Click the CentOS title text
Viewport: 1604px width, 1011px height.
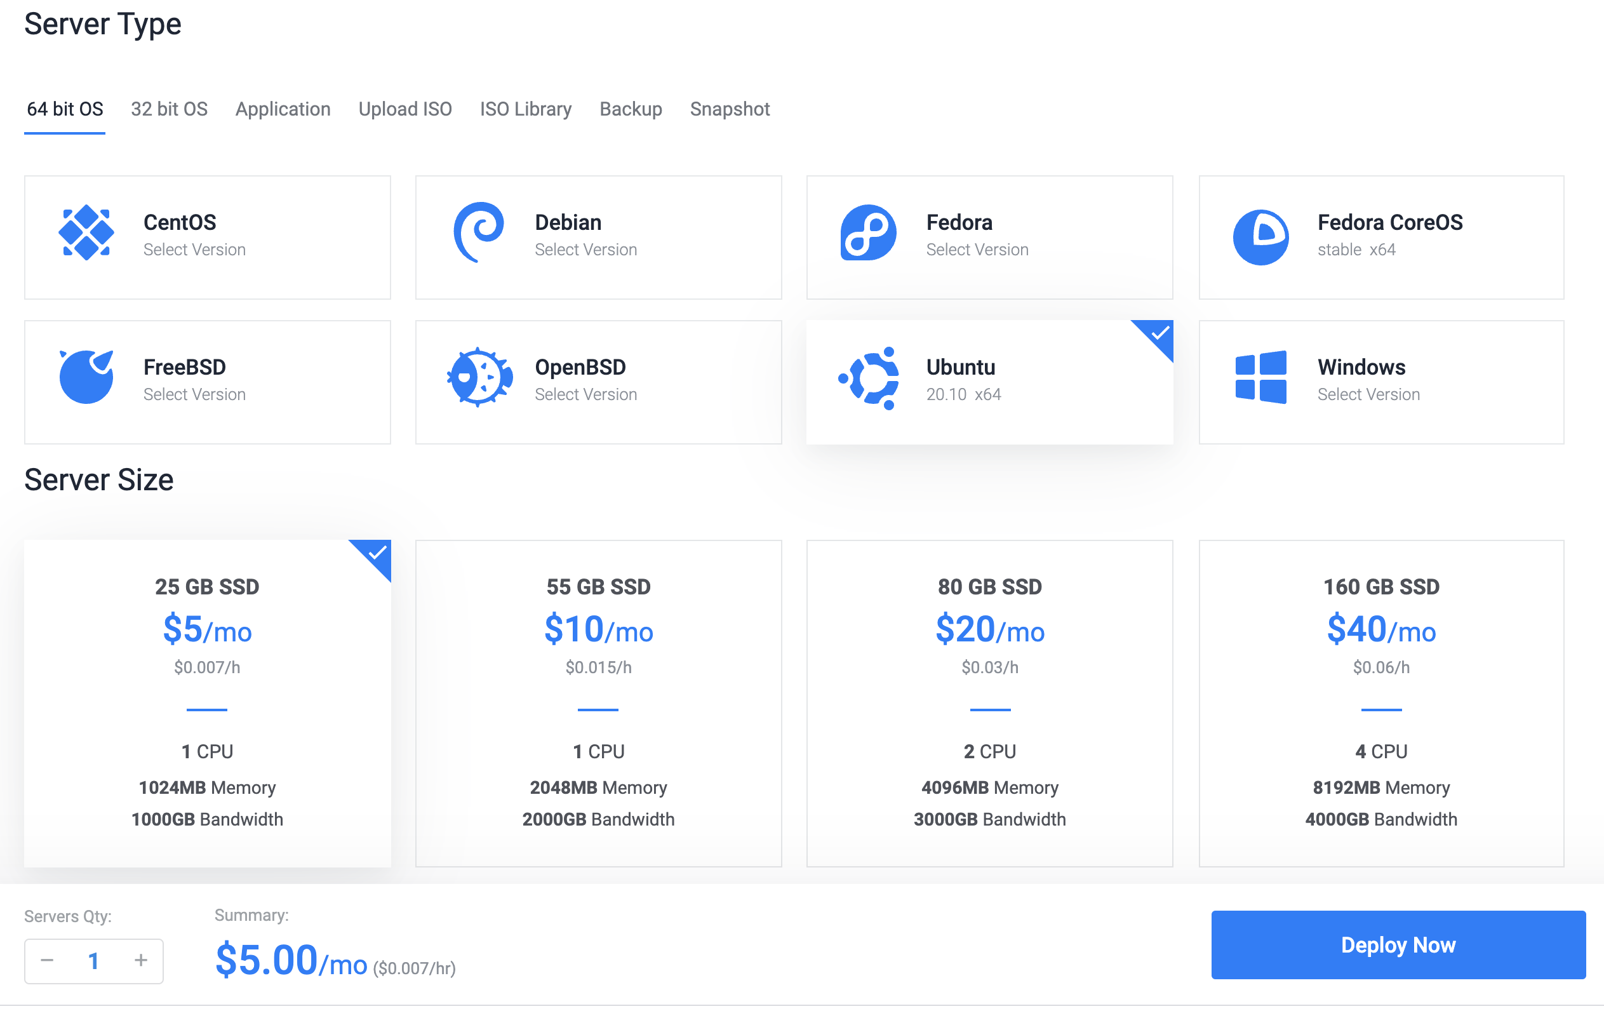(x=180, y=222)
